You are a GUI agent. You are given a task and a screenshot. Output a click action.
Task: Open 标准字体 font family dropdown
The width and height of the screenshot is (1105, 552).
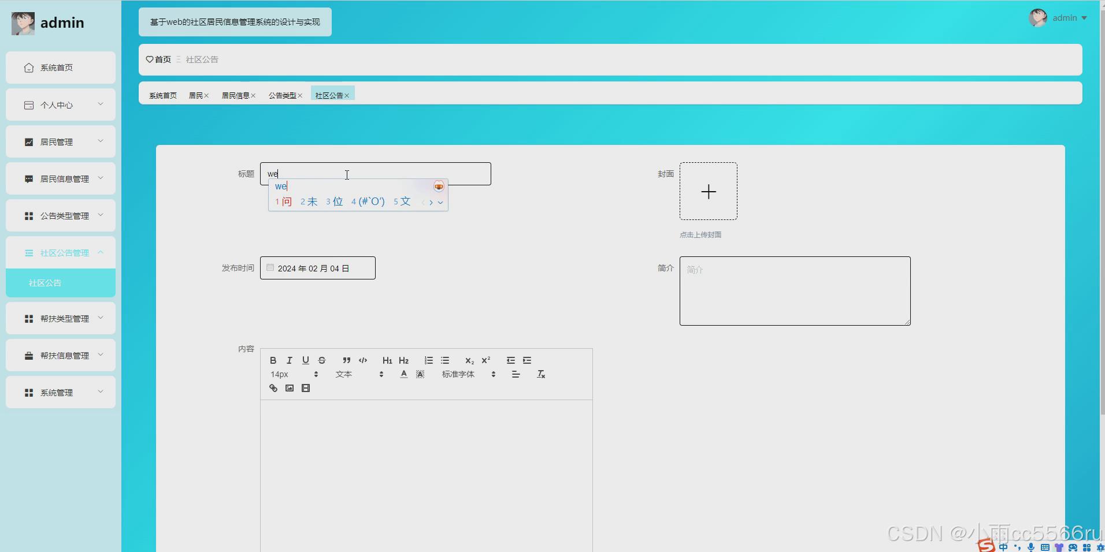point(468,374)
